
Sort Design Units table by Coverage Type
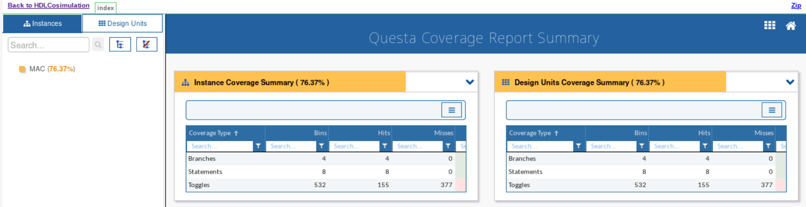click(x=546, y=133)
